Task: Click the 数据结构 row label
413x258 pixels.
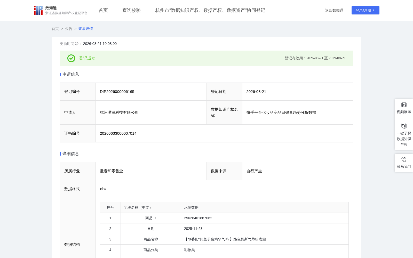Action: (x=72, y=245)
